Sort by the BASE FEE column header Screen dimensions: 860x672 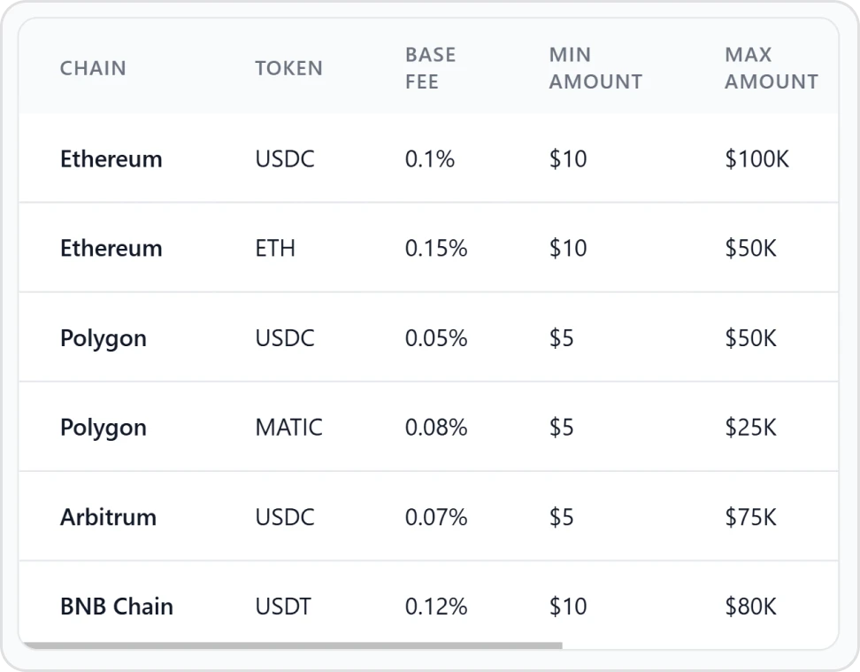click(430, 68)
